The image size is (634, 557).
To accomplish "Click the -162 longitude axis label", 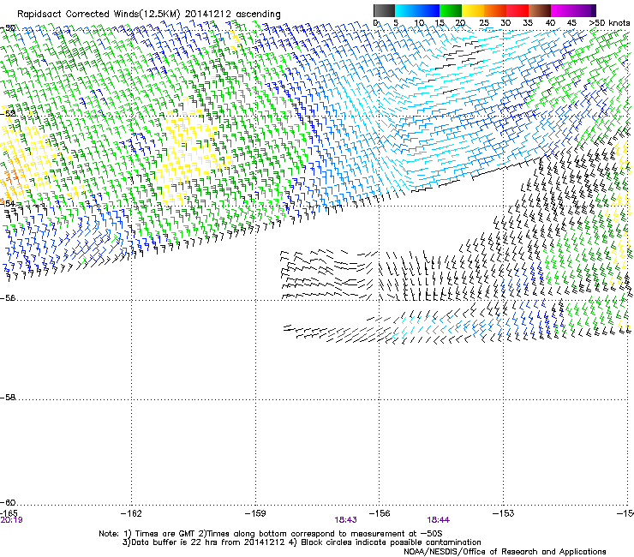I will [131, 513].
